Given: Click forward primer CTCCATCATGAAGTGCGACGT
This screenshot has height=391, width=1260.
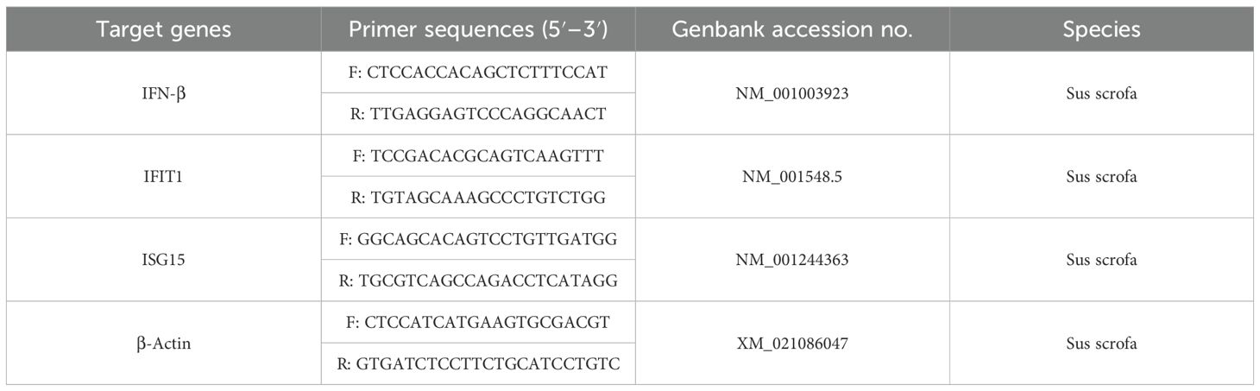Looking at the screenshot, I should pos(478,323).
